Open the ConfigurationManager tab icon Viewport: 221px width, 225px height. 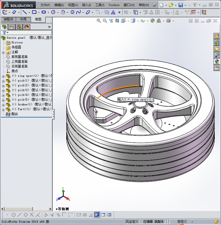click(19, 27)
